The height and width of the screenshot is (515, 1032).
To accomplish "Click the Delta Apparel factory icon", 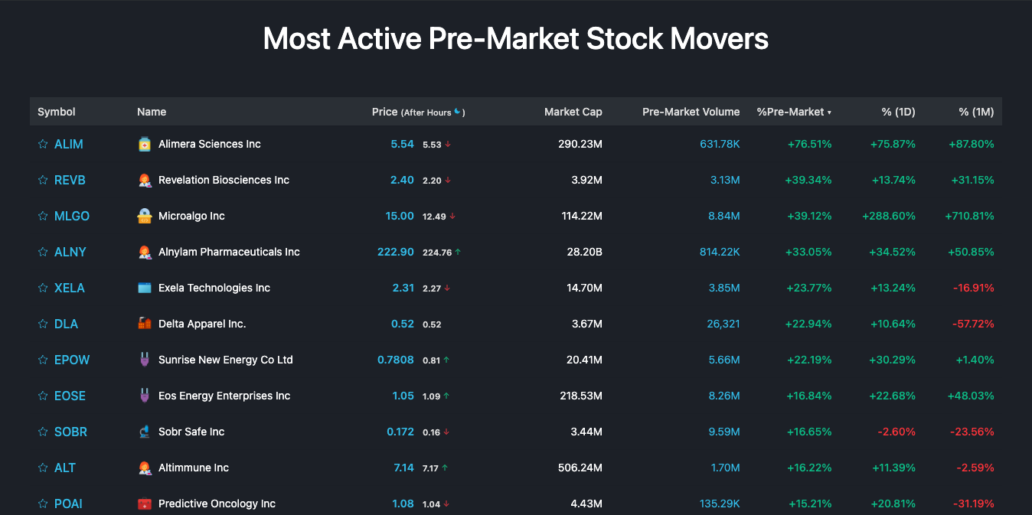I will point(145,324).
